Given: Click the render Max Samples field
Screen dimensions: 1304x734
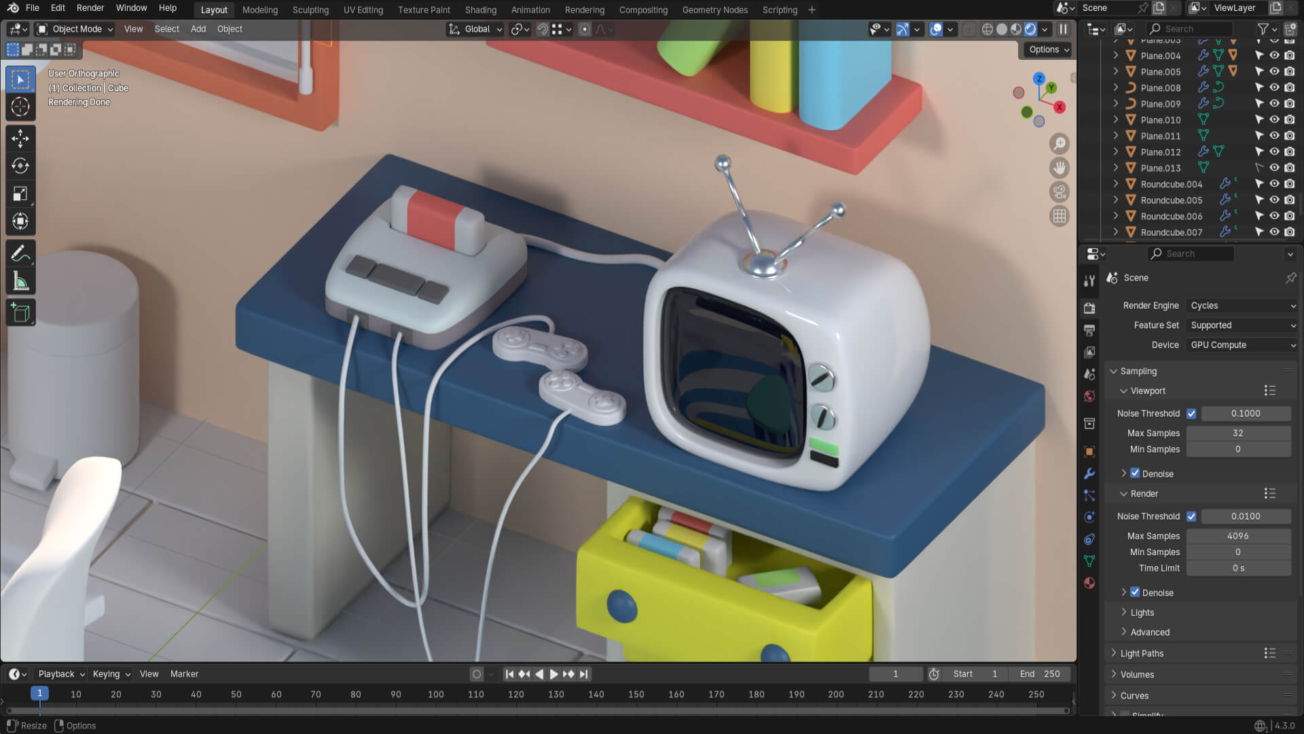Looking at the screenshot, I should [x=1237, y=536].
